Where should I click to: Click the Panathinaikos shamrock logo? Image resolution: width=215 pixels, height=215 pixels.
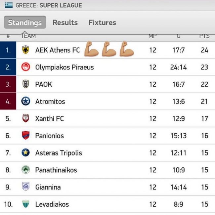click(25, 170)
